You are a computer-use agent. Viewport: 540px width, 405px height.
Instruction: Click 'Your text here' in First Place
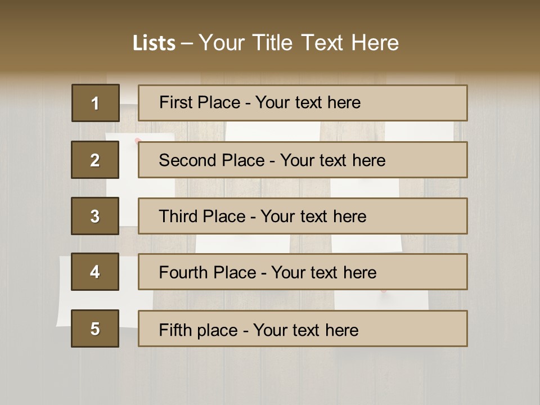pyautogui.click(x=308, y=102)
